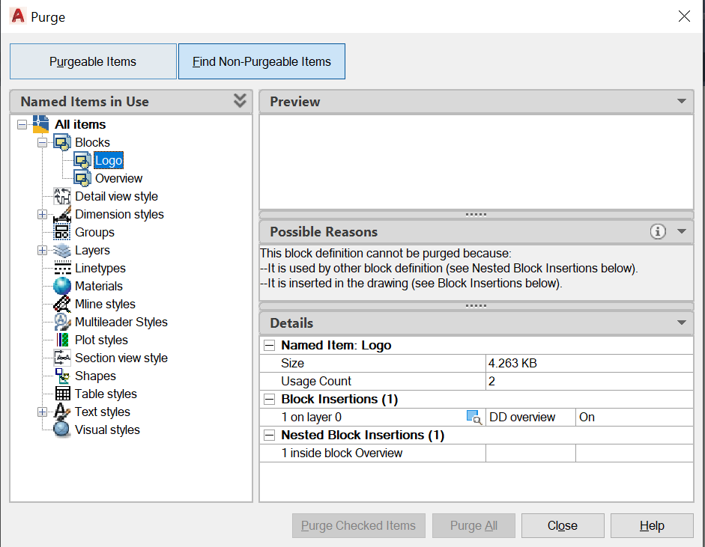Click the Materials sphere icon in the tree
The image size is (705, 547).
click(x=63, y=286)
